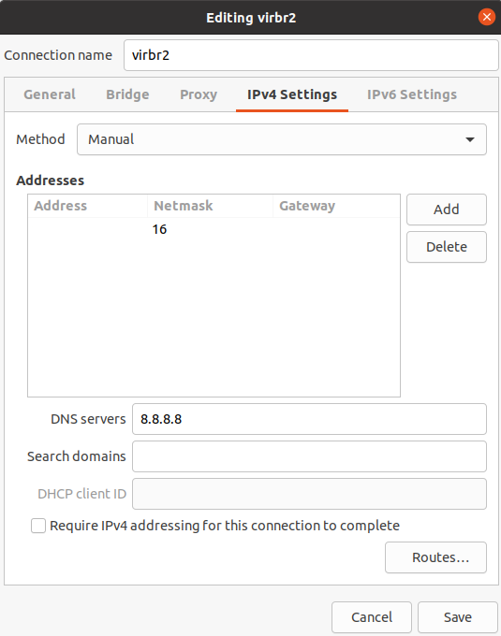
Task: Open the IPv6 Settings tab
Action: tap(412, 94)
